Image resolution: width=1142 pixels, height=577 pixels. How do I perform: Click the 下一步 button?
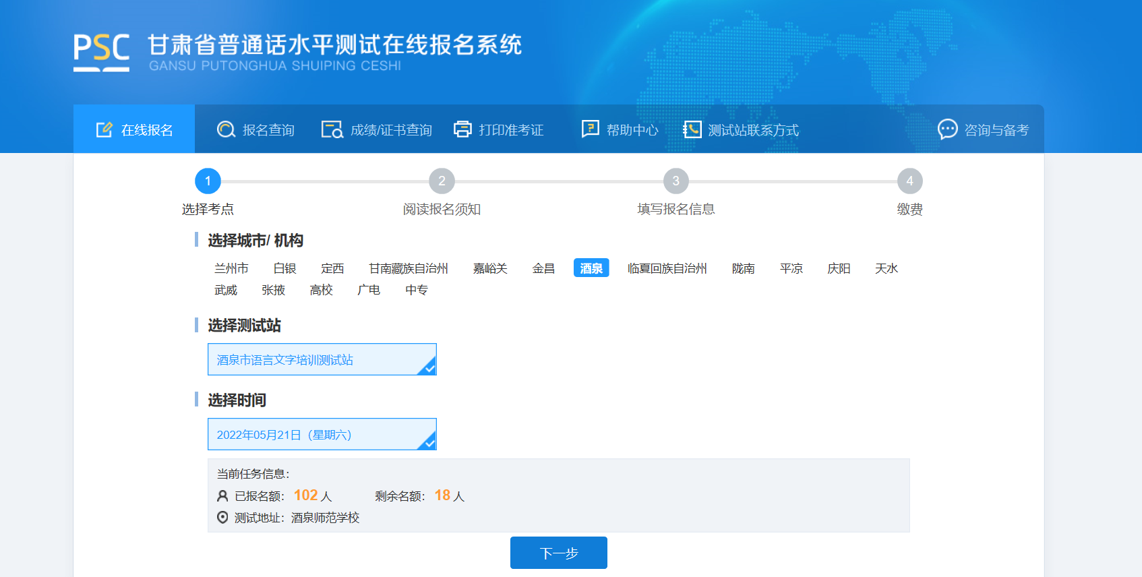pos(558,553)
